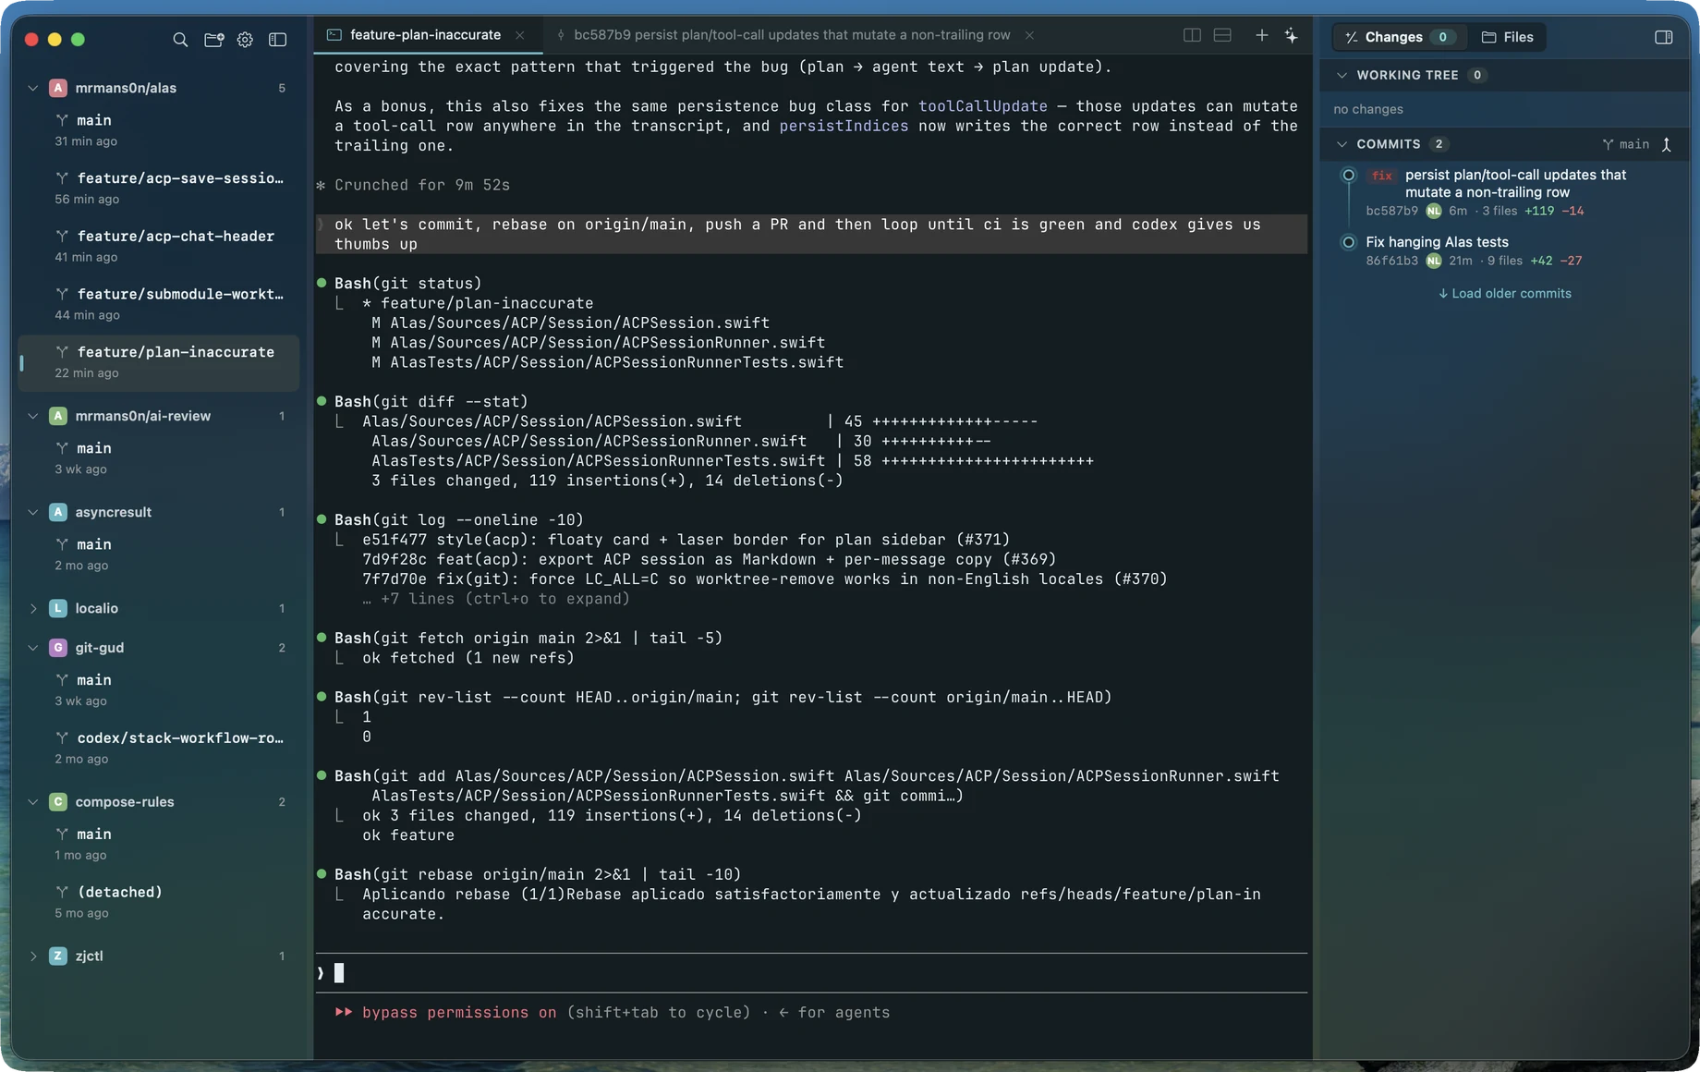Viewport: 1700px width, 1072px height.
Task: Collapse the compose-rules repository
Action: [33, 802]
